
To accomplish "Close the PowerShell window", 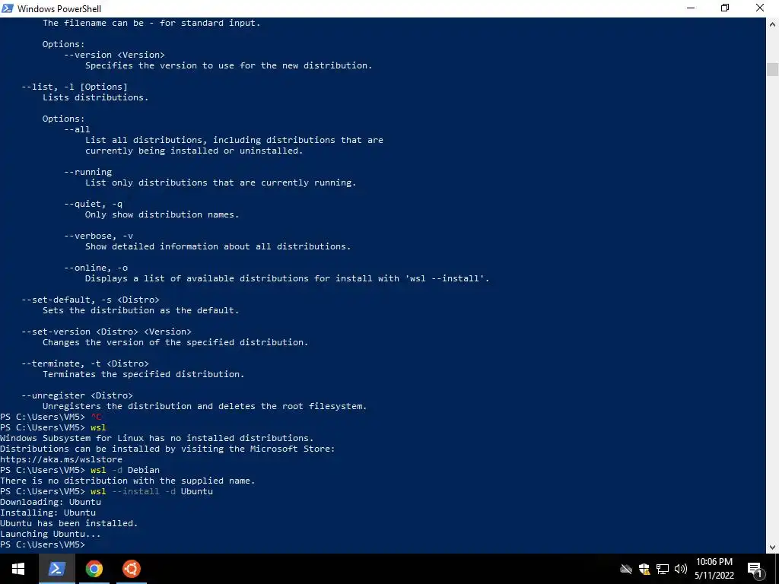I will (760, 8).
